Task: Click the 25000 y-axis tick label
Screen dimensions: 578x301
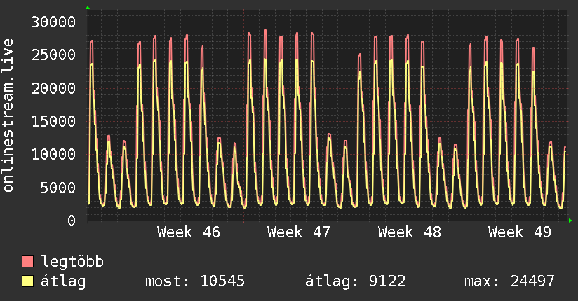Action: click(x=55, y=55)
